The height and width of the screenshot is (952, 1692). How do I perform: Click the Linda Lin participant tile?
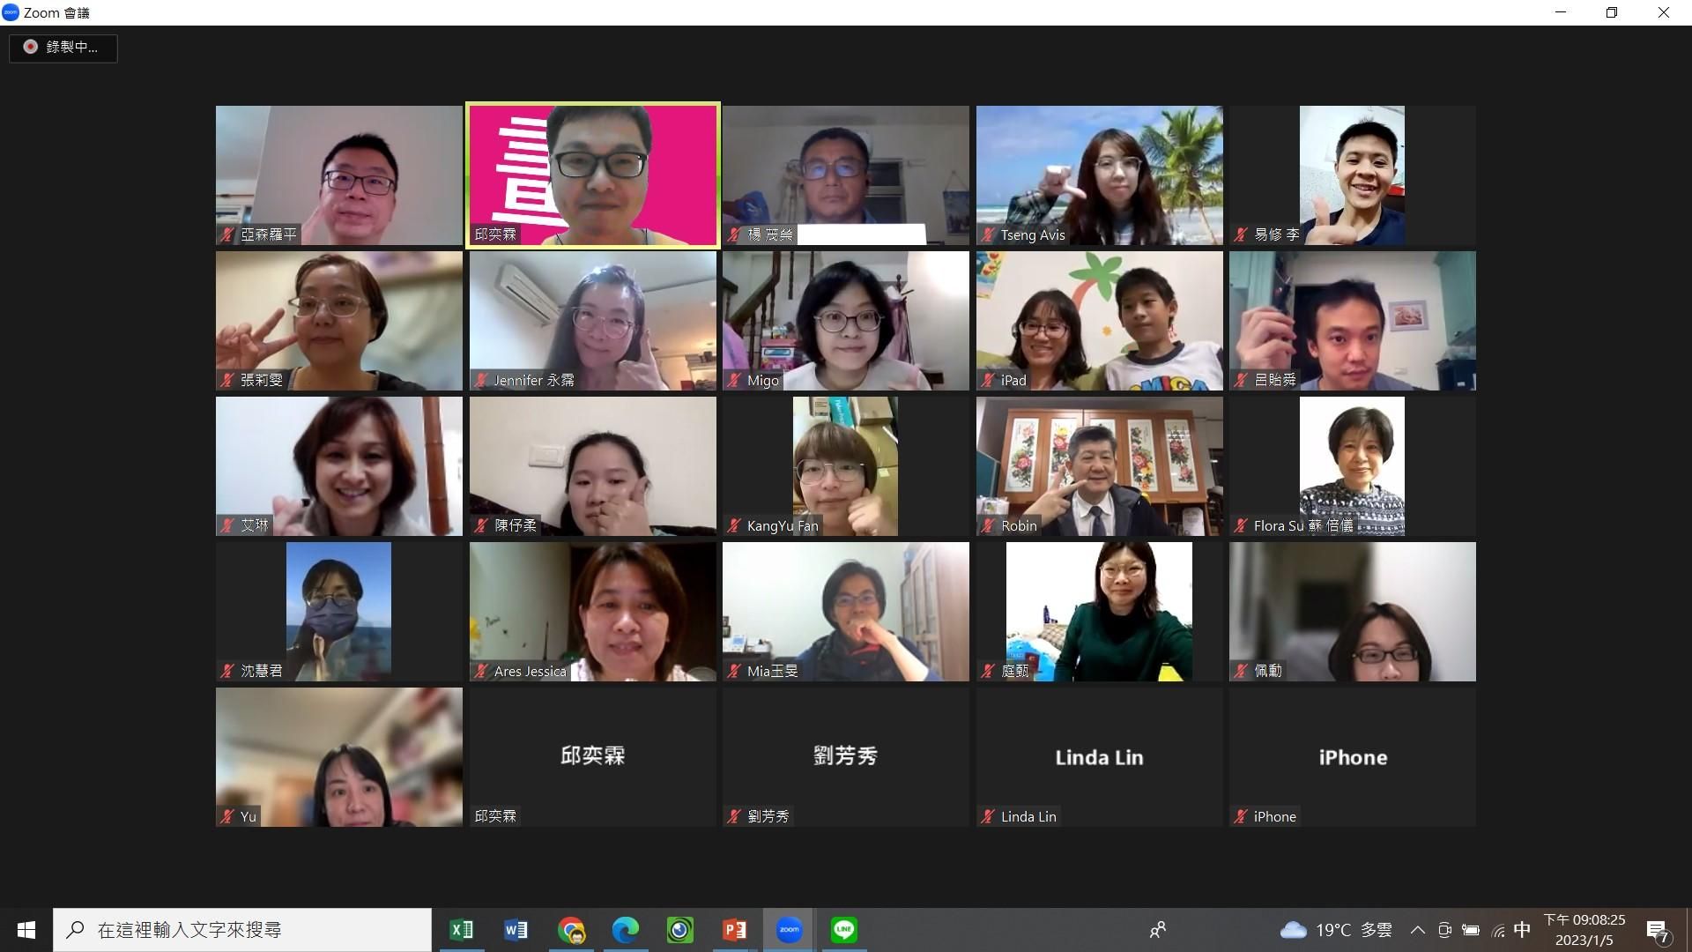pos(1099,756)
